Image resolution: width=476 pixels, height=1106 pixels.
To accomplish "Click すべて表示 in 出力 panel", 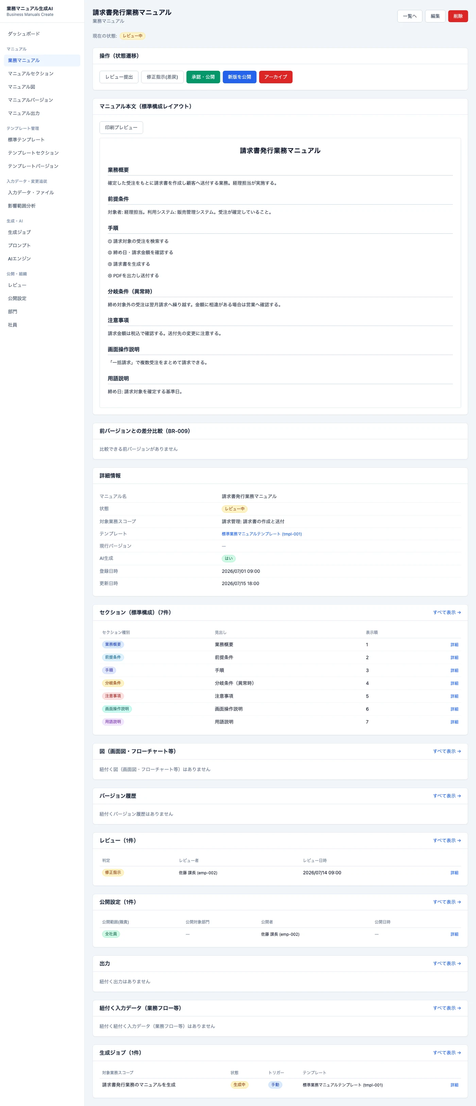I will (x=446, y=964).
